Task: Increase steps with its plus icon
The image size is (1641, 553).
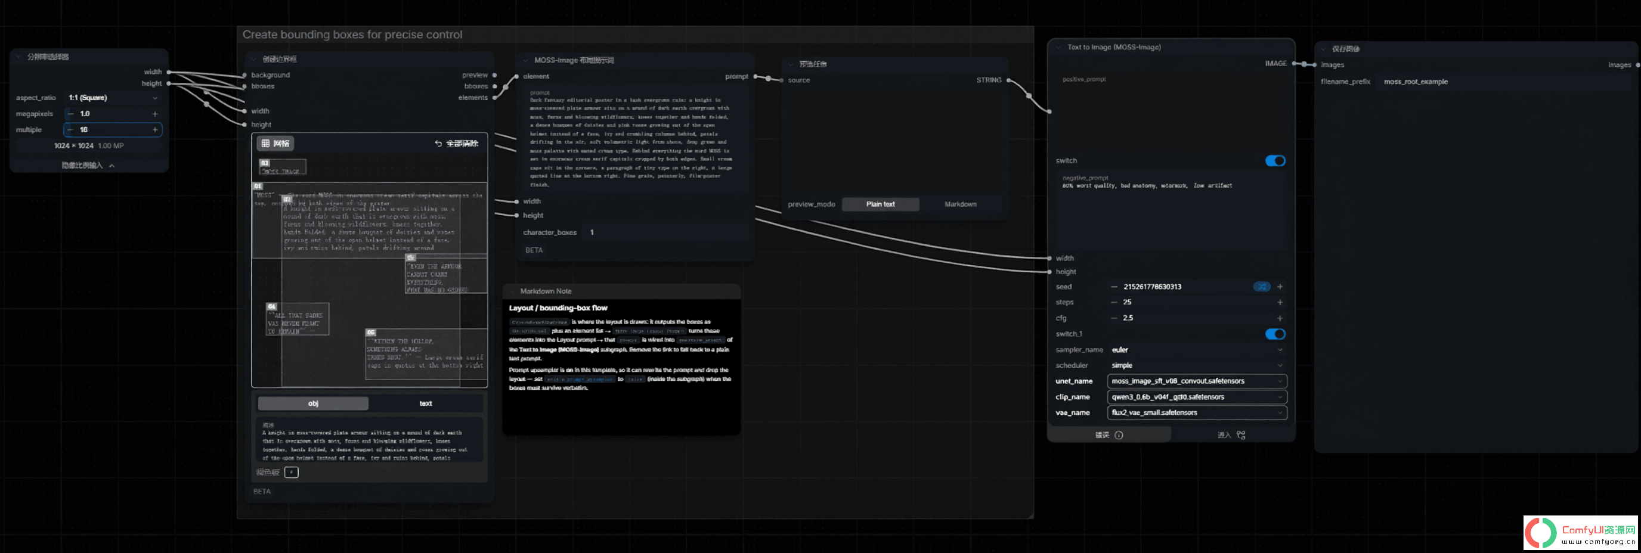Action: [x=1280, y=302]
